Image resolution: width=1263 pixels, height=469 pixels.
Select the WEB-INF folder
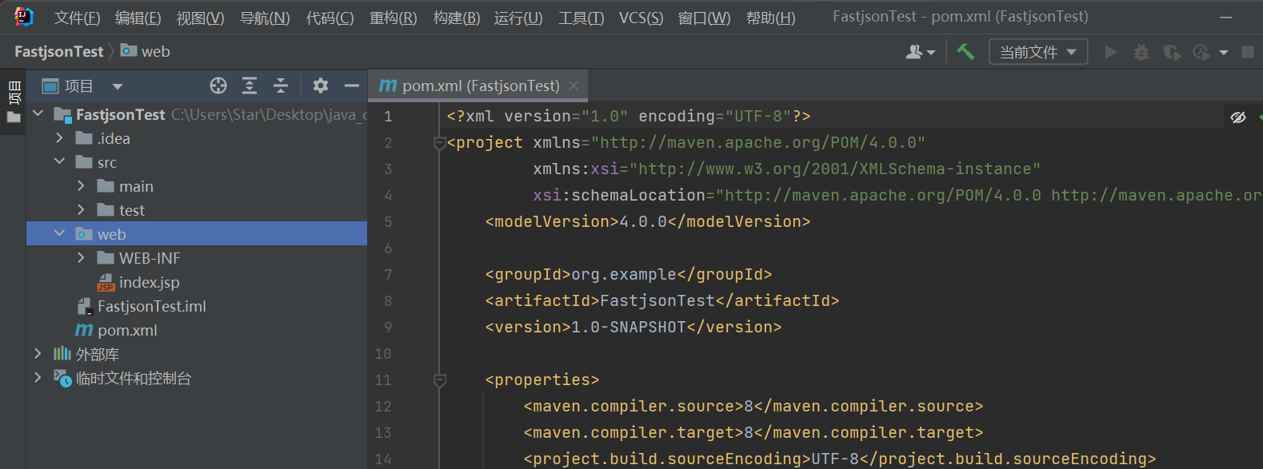[150, 258]
